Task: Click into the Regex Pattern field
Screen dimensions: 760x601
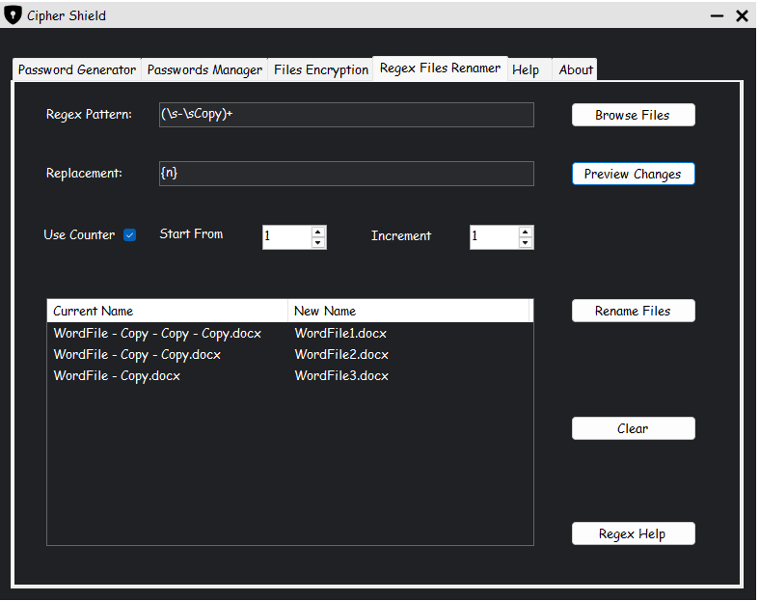Action: [346, 115]
